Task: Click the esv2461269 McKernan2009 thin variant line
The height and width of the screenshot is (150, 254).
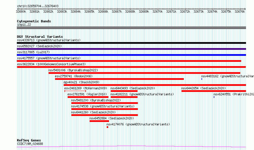Action: [75, 91]
